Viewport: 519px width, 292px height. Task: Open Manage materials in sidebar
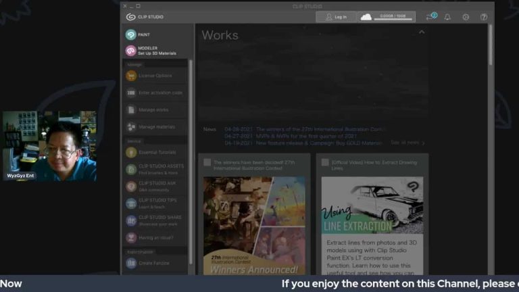tap(156, 126)
